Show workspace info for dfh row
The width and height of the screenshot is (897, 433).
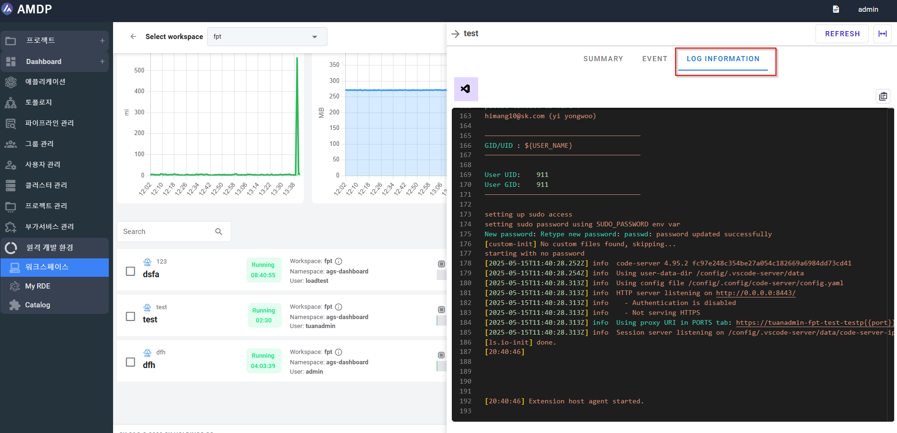[x=338, y=352]
